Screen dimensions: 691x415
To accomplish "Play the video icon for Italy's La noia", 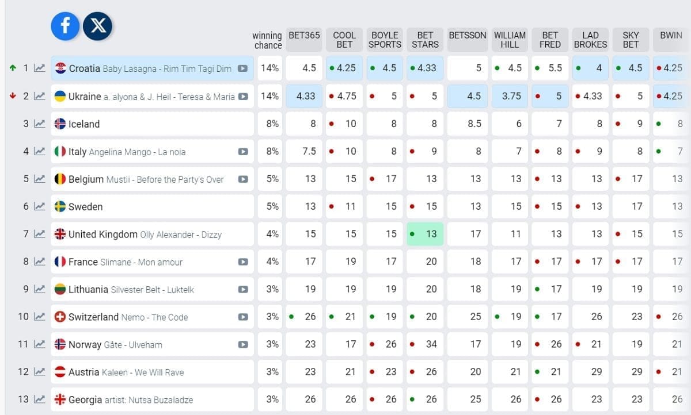I will coord(243,152).
